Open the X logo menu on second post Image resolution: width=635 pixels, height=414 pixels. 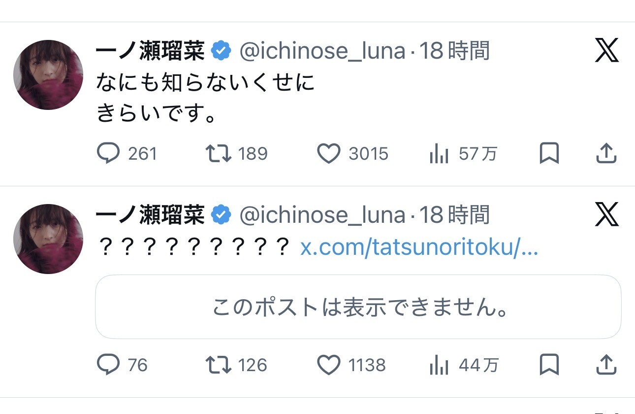pyautogui.click(x=606, y=215)
